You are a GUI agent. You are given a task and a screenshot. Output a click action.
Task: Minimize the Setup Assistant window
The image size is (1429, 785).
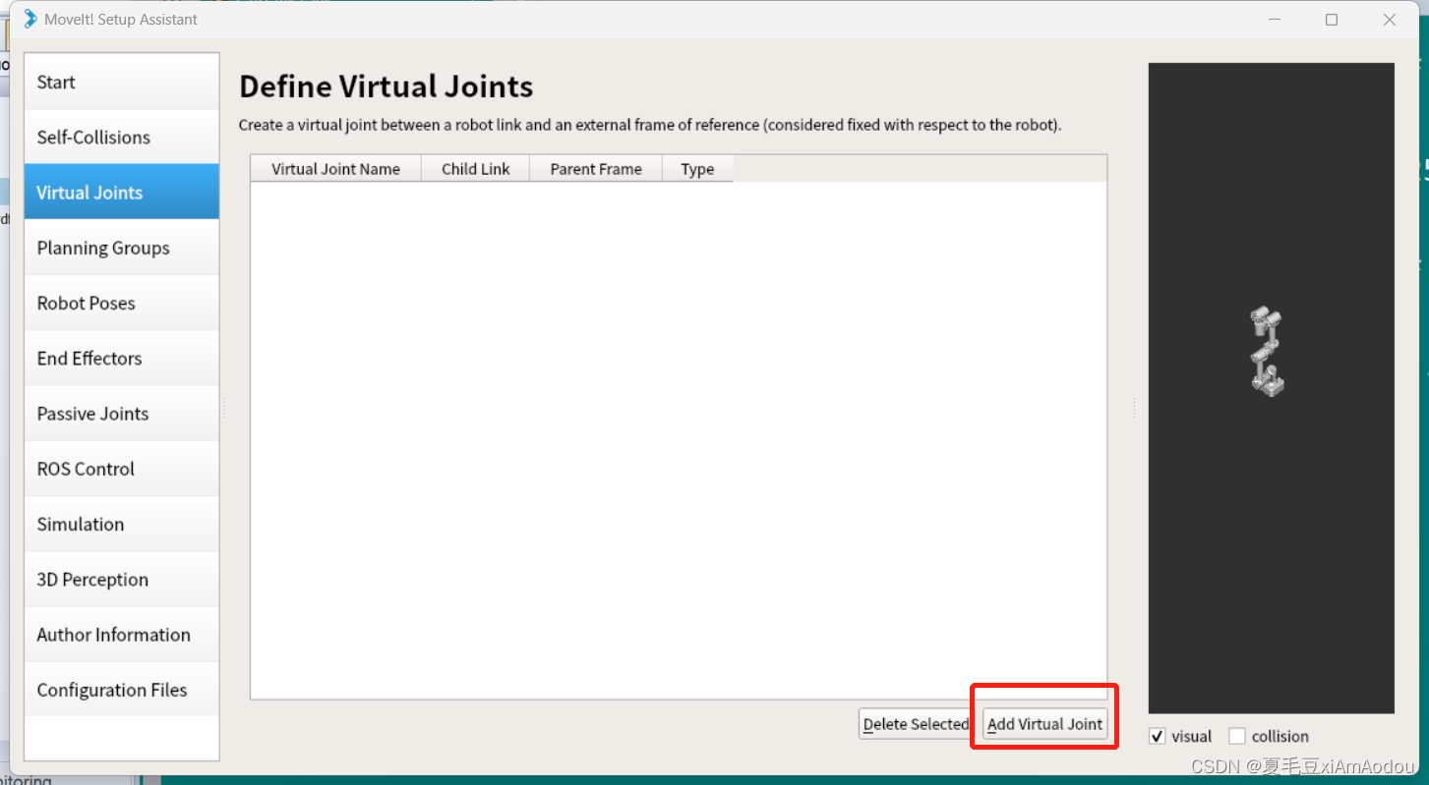(x=1275, y=20)
